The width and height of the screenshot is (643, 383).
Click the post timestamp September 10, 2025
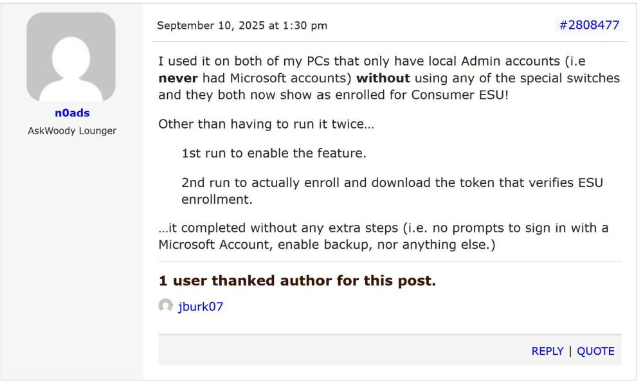(242, 26)
